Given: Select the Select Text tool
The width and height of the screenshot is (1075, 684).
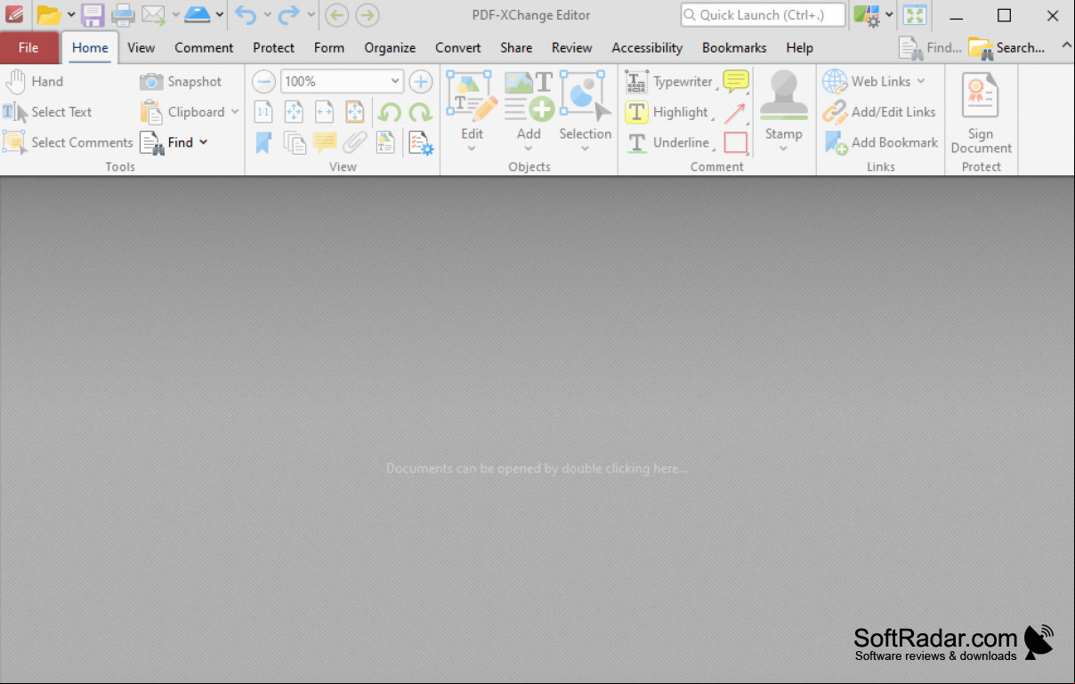Looking at the screenshot, I should 48,112.
